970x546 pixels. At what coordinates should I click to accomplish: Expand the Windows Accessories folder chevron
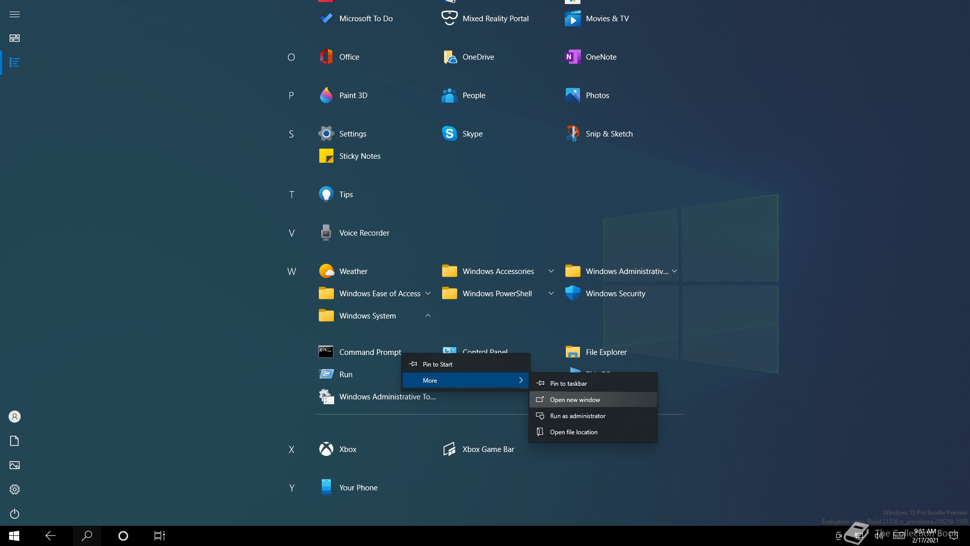551,271
